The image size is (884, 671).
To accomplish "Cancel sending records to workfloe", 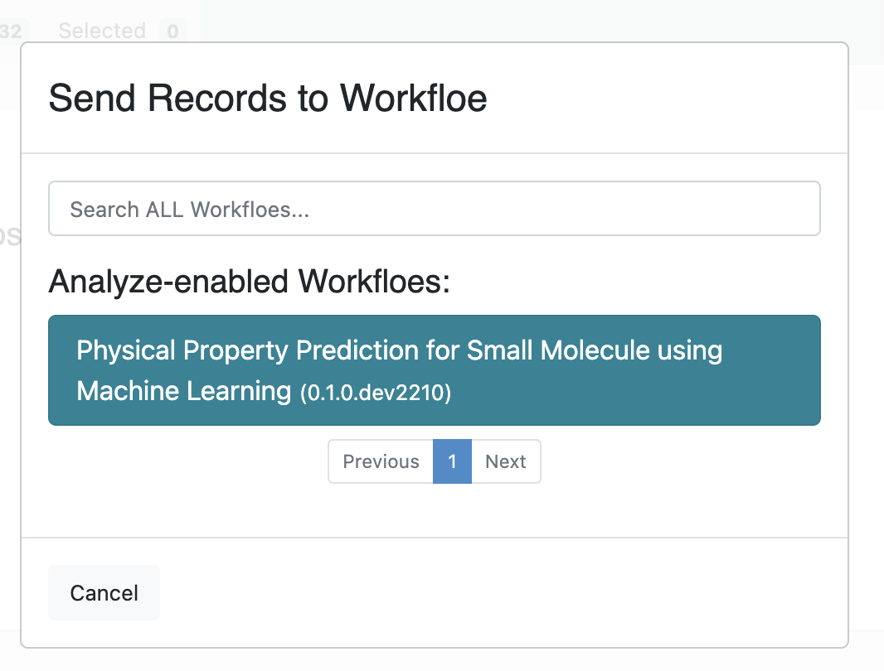I will click(x=104, y=592).
